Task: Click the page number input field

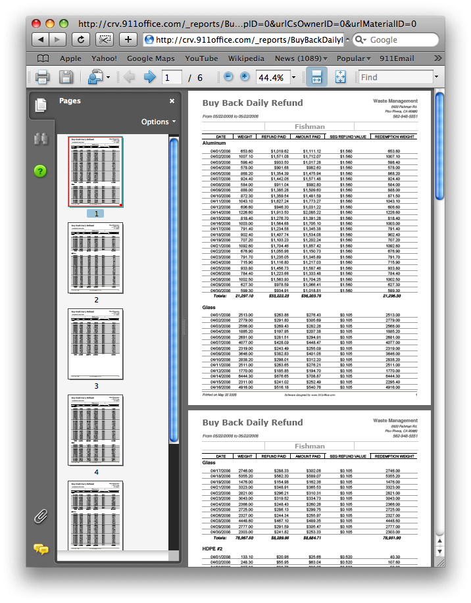Action: pyautogui.click(x=172, y=78)
